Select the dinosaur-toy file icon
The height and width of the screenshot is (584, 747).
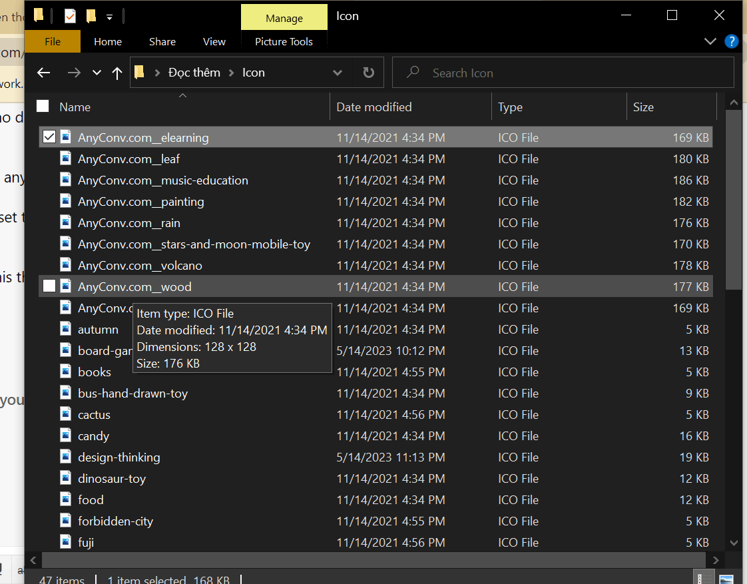(66, 478)
